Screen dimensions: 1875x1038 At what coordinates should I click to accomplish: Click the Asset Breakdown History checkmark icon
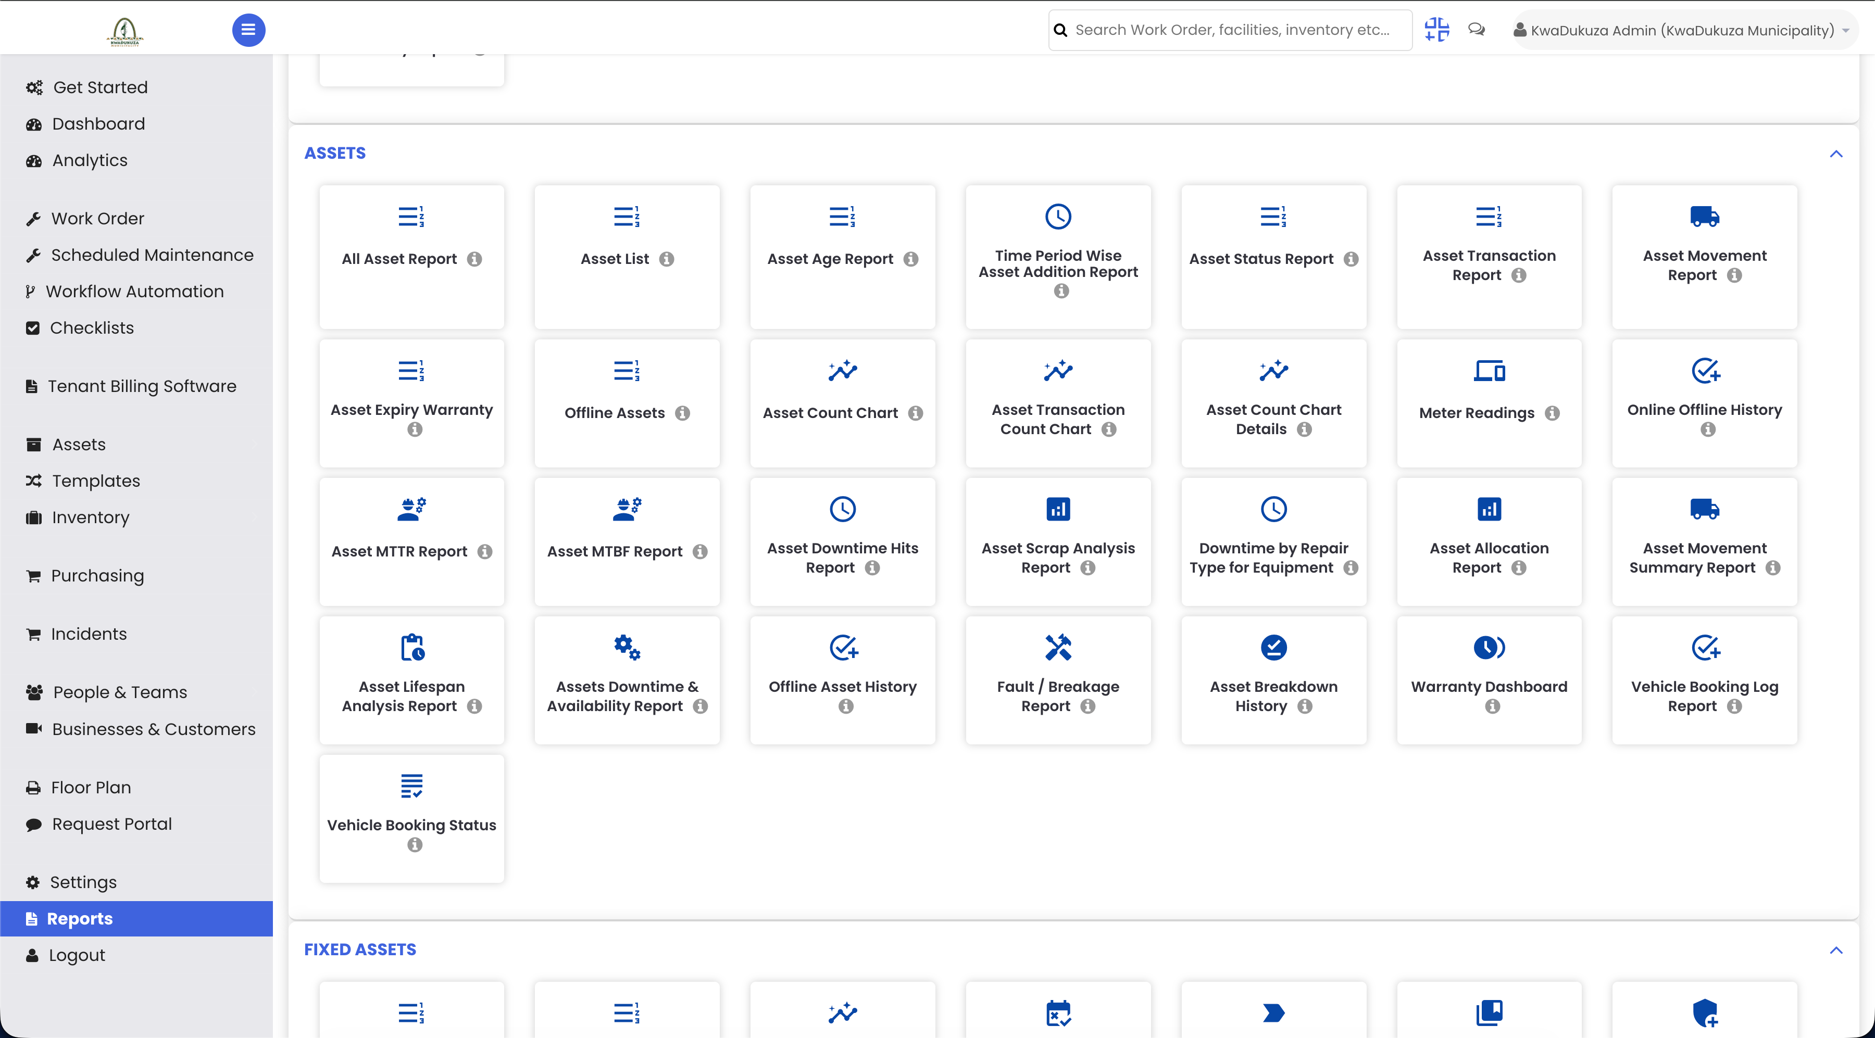coord(1273,648)
